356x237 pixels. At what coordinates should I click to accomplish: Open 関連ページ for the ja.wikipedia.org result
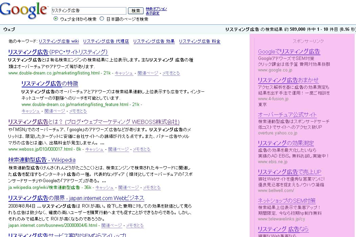128,188
